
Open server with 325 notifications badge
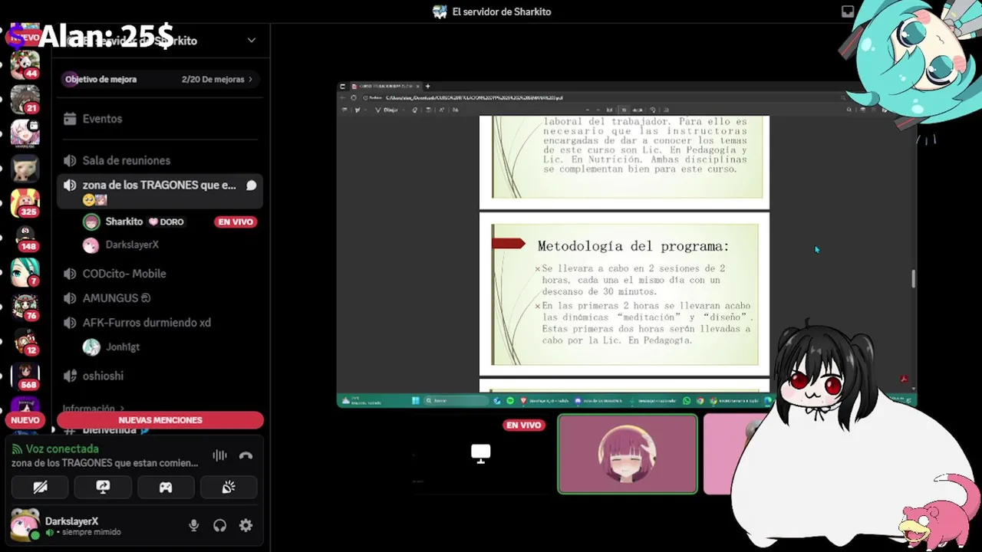(x=25, y=202)
